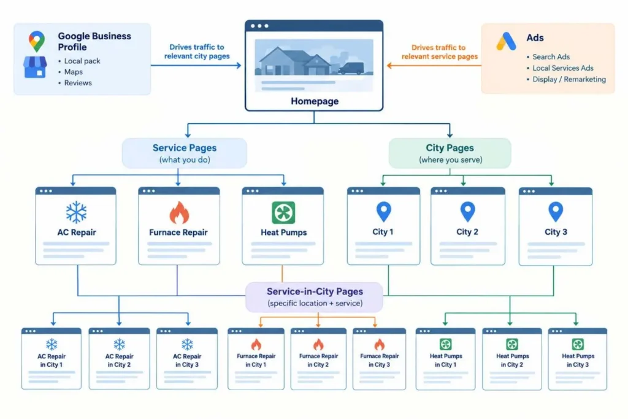The width and height of the screenshot is (628, 419).
Task: Click 'Drives traffic to relevant service pages' text
Action: 439,52
